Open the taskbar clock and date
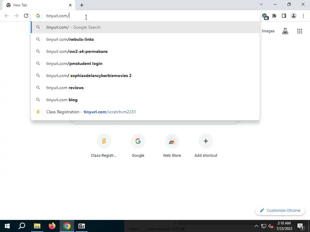 [x=284, y=226]
